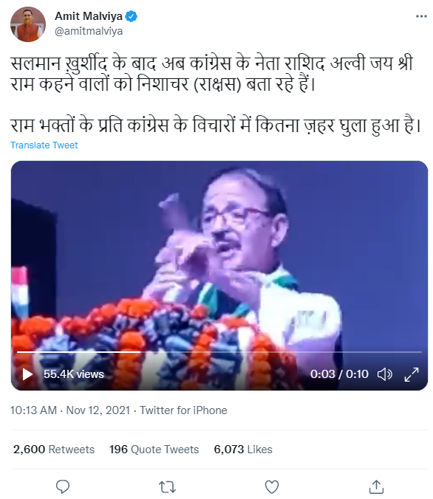The image size is (433, 499).
Task: Click the 10:13 AM Nov 12, 2021 timestamp
Action: [70, 410]
